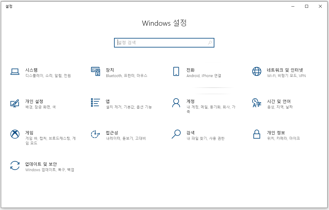The image size is (329, 210).
Task: Click the 네트워크 및 인터넷 title
Action: (285, 70)
